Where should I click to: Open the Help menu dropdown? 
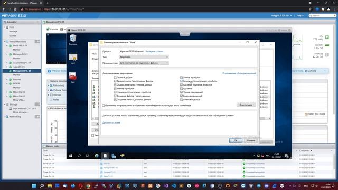[x=300, y=16]
